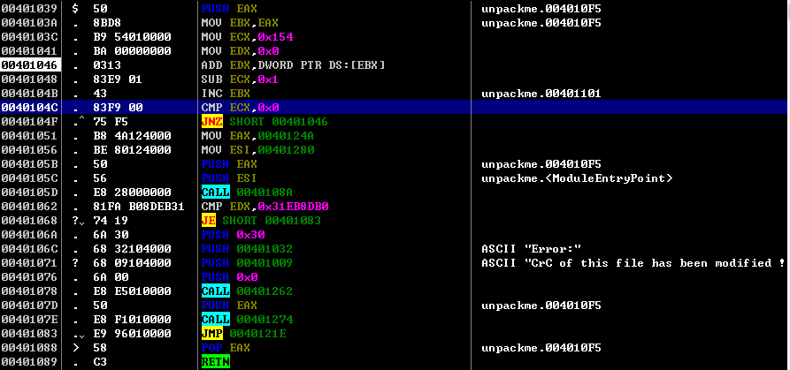This screenshot has width=790, height=370.
Task: Click address 00401048
Action: [x=30, y=79]
